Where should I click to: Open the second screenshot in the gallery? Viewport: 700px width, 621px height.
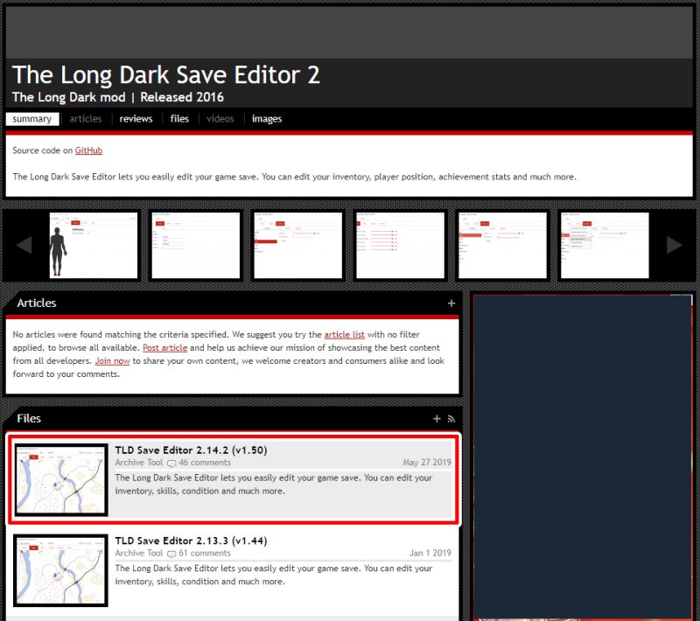(x=195, y=245)
